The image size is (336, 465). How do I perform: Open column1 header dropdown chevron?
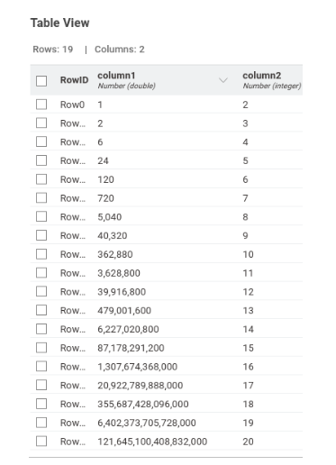point(223,80)
